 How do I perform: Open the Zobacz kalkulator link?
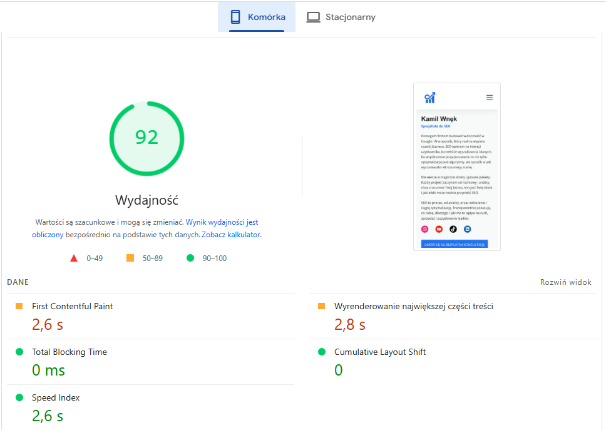coord(230,235)
